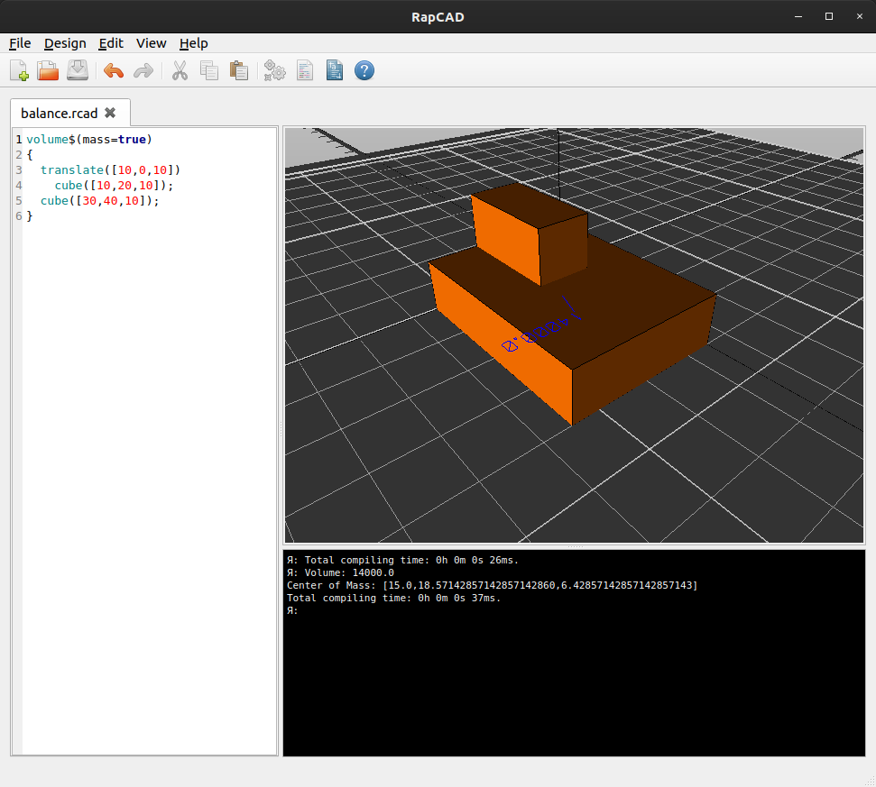Open the Design menu
The width and height of the screenshot is (876, 787).
tap(65, 43)
